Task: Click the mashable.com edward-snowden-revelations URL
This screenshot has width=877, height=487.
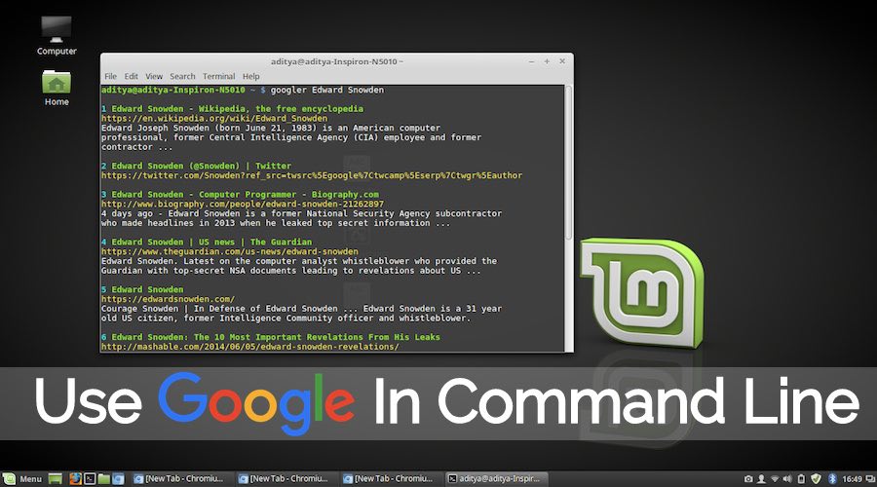Action: (x=250, y=347)
